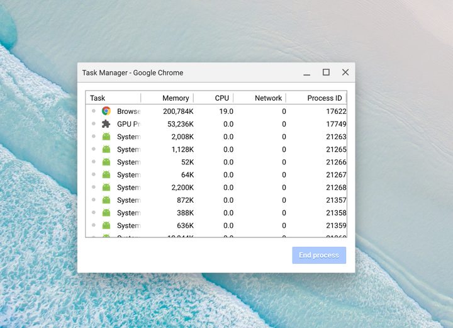The image size is (453, 328).
Task: Click the End process button
Action: coord(319,255)
